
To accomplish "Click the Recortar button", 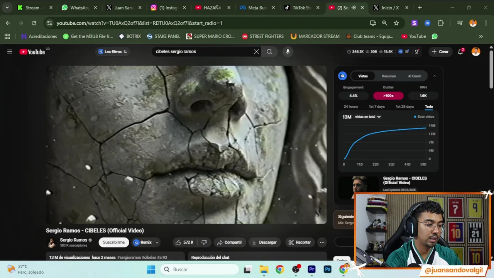I will click(x=299, y=242).
